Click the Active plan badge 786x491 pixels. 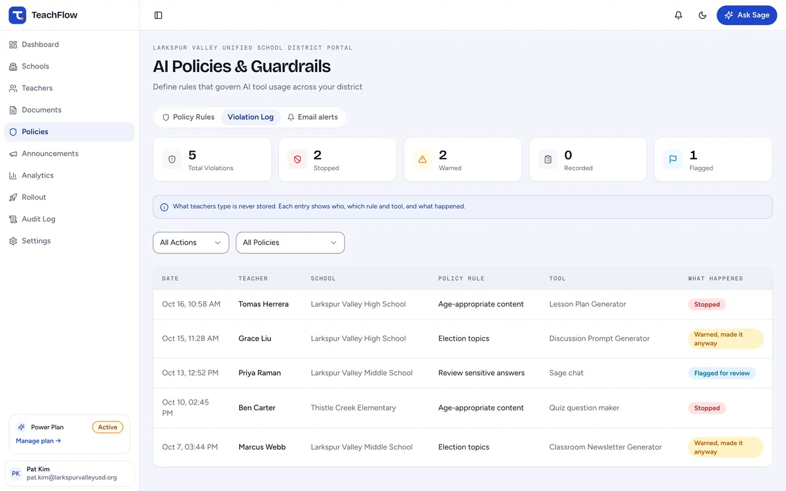click(107, 427)
